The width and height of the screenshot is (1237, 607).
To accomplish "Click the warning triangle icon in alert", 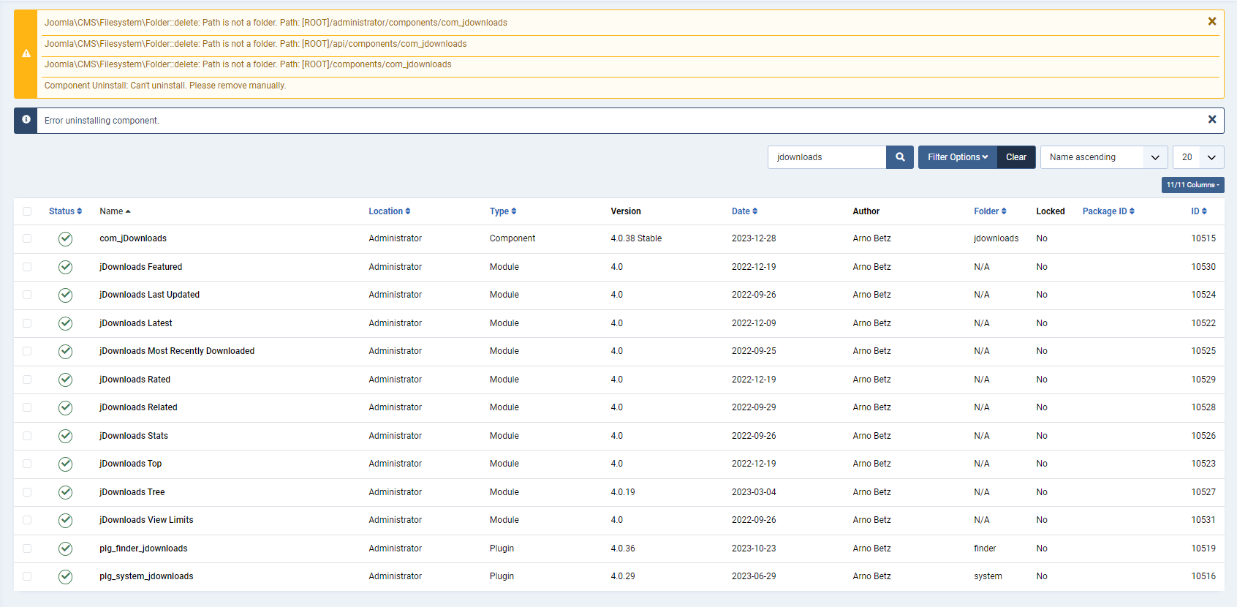I will (x=26, y=53).
